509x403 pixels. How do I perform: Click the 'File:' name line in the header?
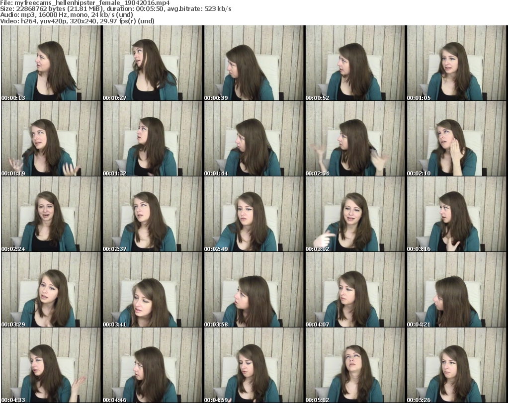[x=85, y=3]
